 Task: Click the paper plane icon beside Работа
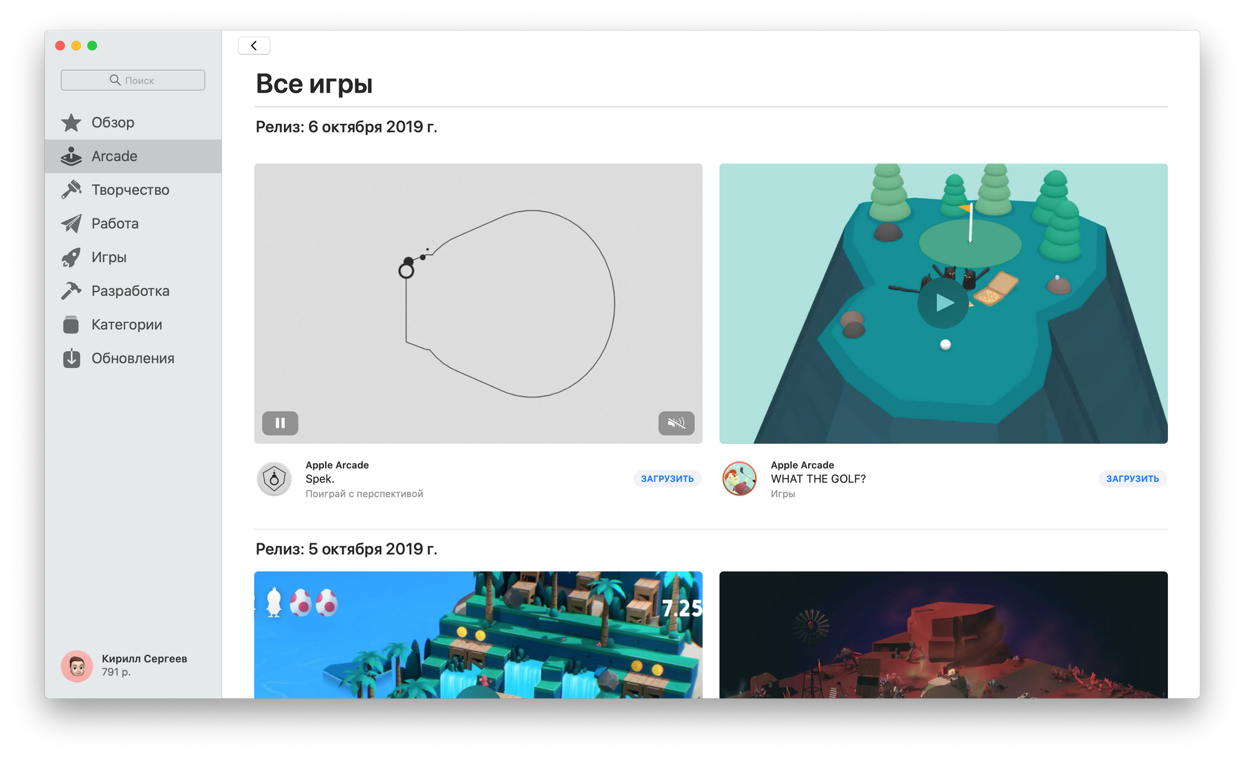(72, 223)
